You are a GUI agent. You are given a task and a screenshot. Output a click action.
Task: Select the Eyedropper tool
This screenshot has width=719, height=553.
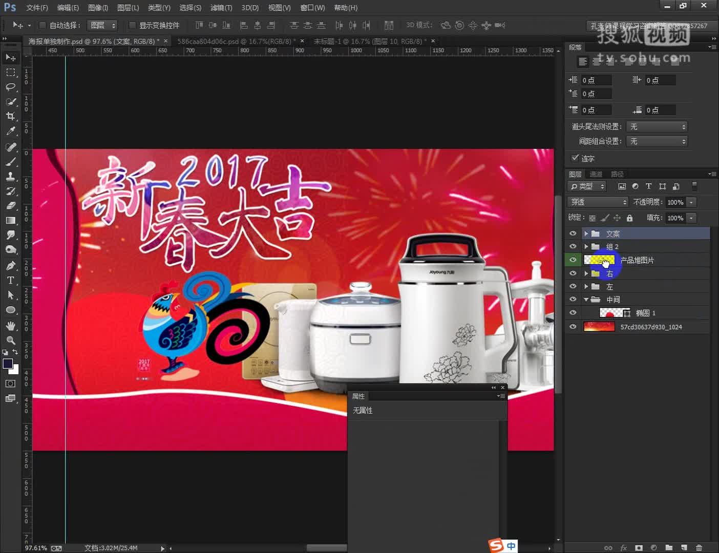pos(11,131)
